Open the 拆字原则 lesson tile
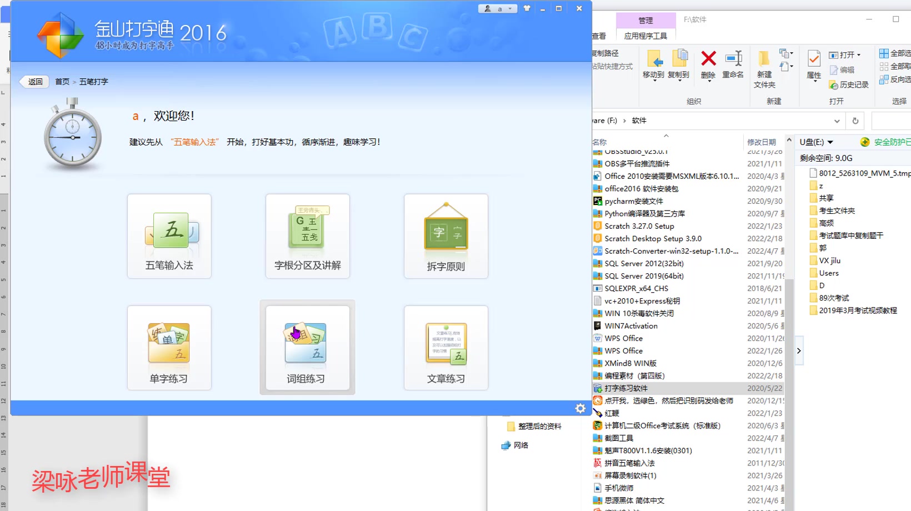 tap(446, 236)
